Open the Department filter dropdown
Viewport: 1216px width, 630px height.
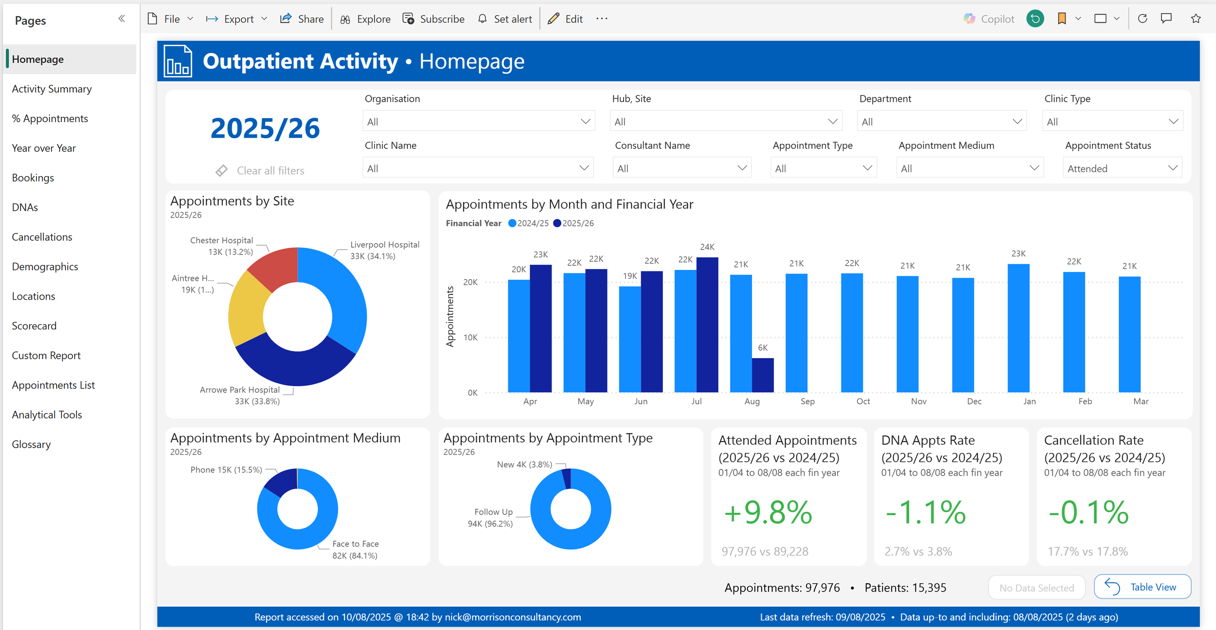click(941, 121)
